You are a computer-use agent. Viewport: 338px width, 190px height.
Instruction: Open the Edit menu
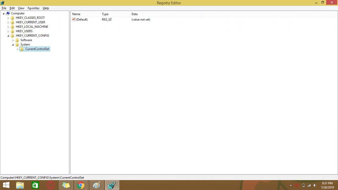[12, 8]
